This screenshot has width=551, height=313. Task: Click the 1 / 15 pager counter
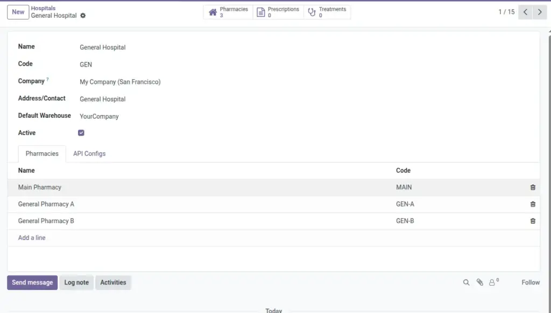click(506, 12)
